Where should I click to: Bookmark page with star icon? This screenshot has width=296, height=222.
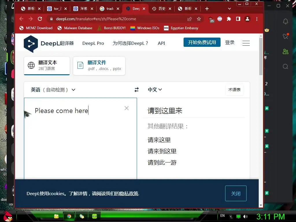pyautogui.click(x=199, y=19)
